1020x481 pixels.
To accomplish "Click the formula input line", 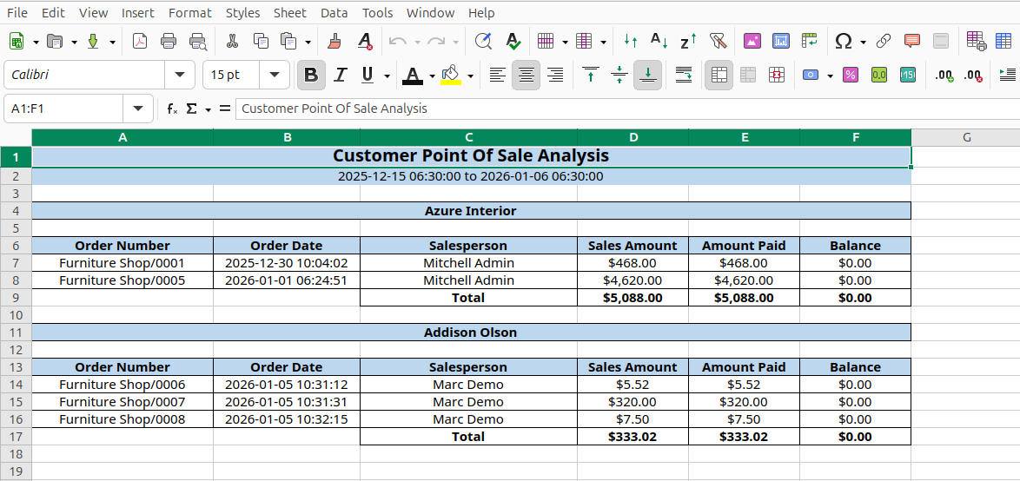I will click(x=628, y=109).
